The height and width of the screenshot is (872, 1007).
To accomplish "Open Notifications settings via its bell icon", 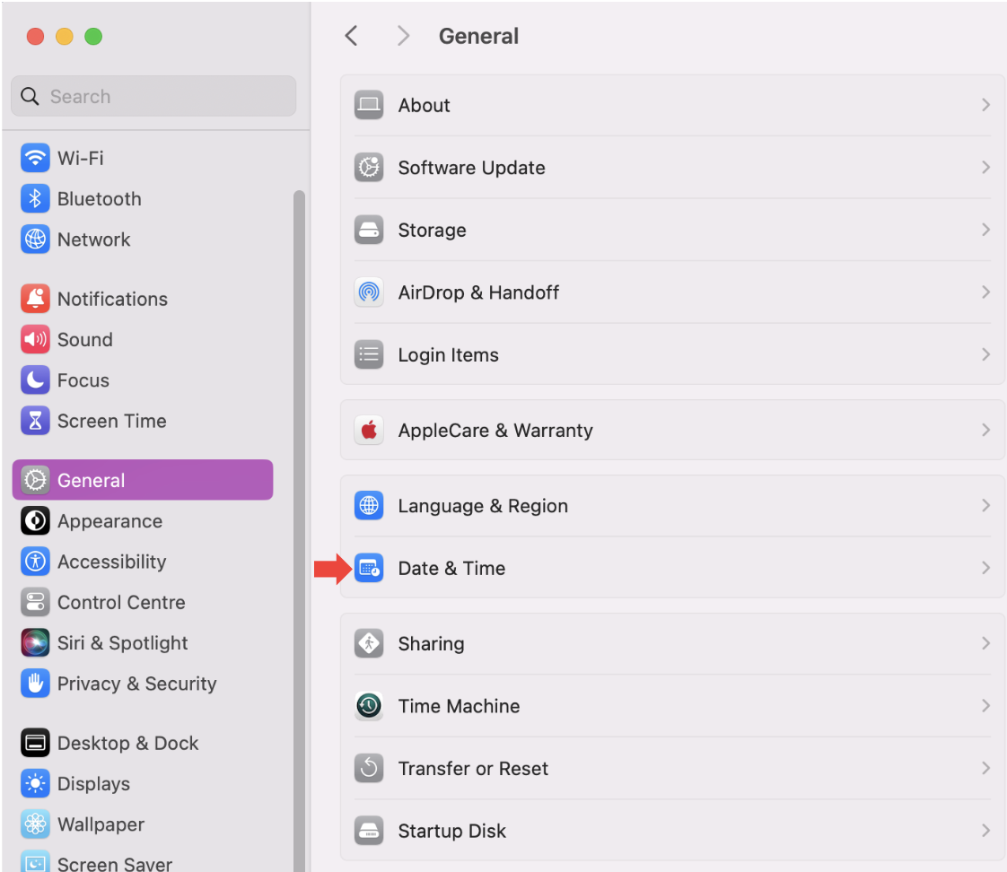I will click(34, 298).
